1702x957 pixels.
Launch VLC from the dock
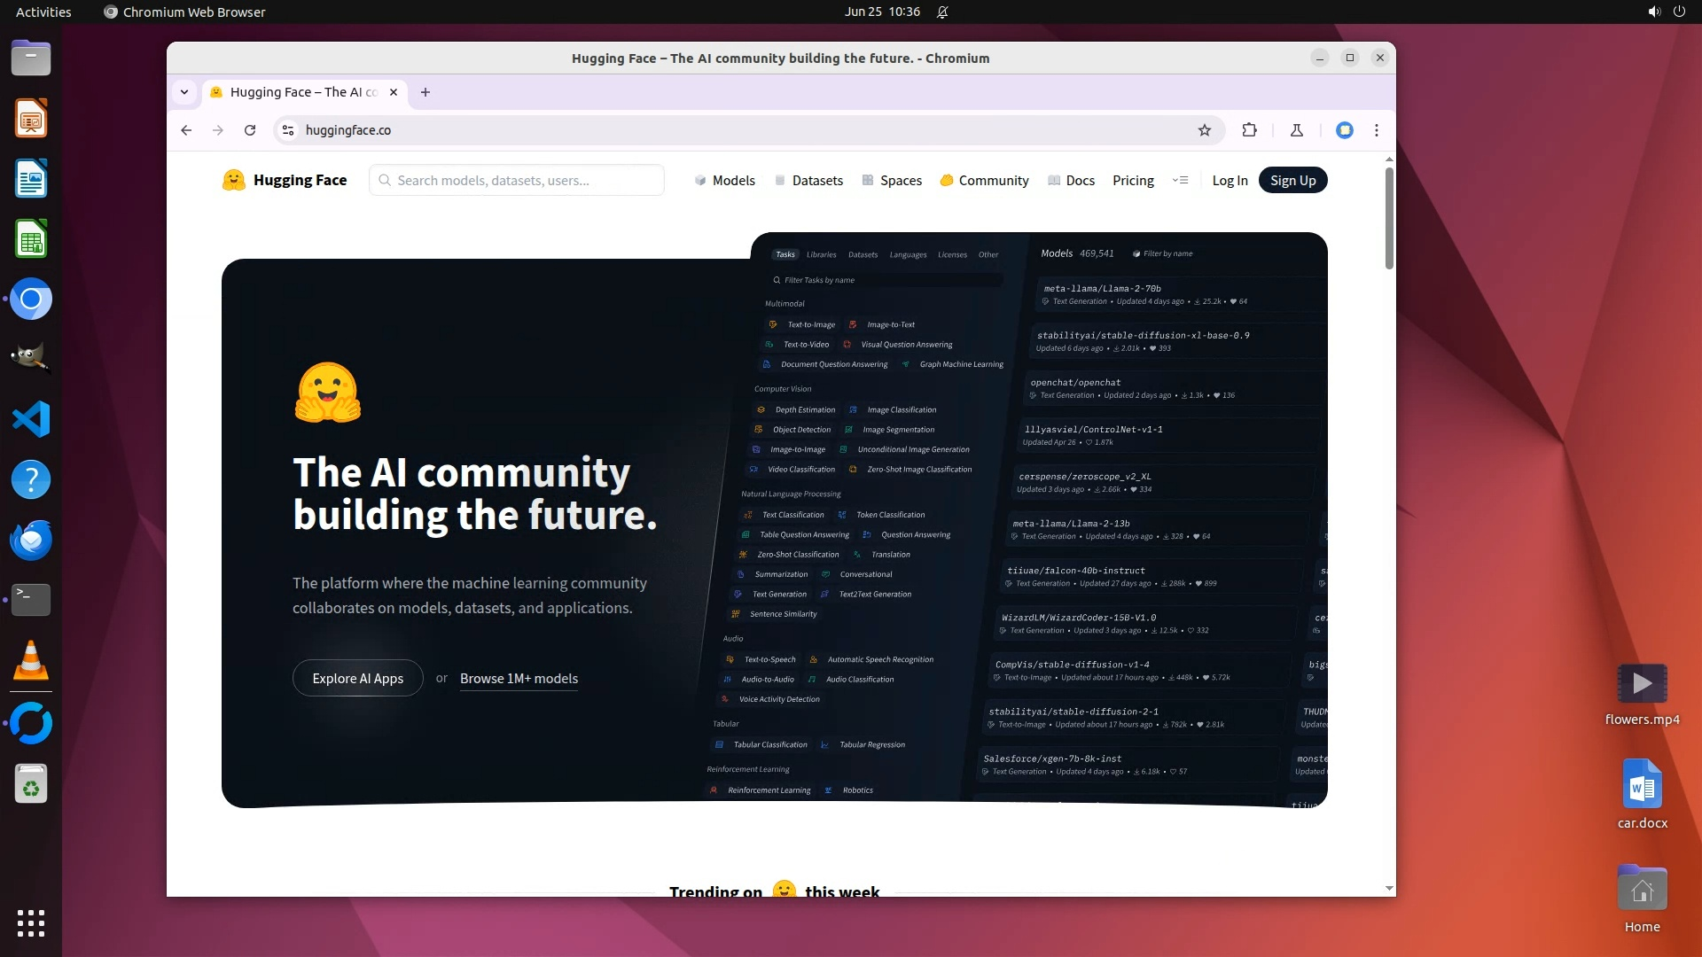click(x=31, y=661)
